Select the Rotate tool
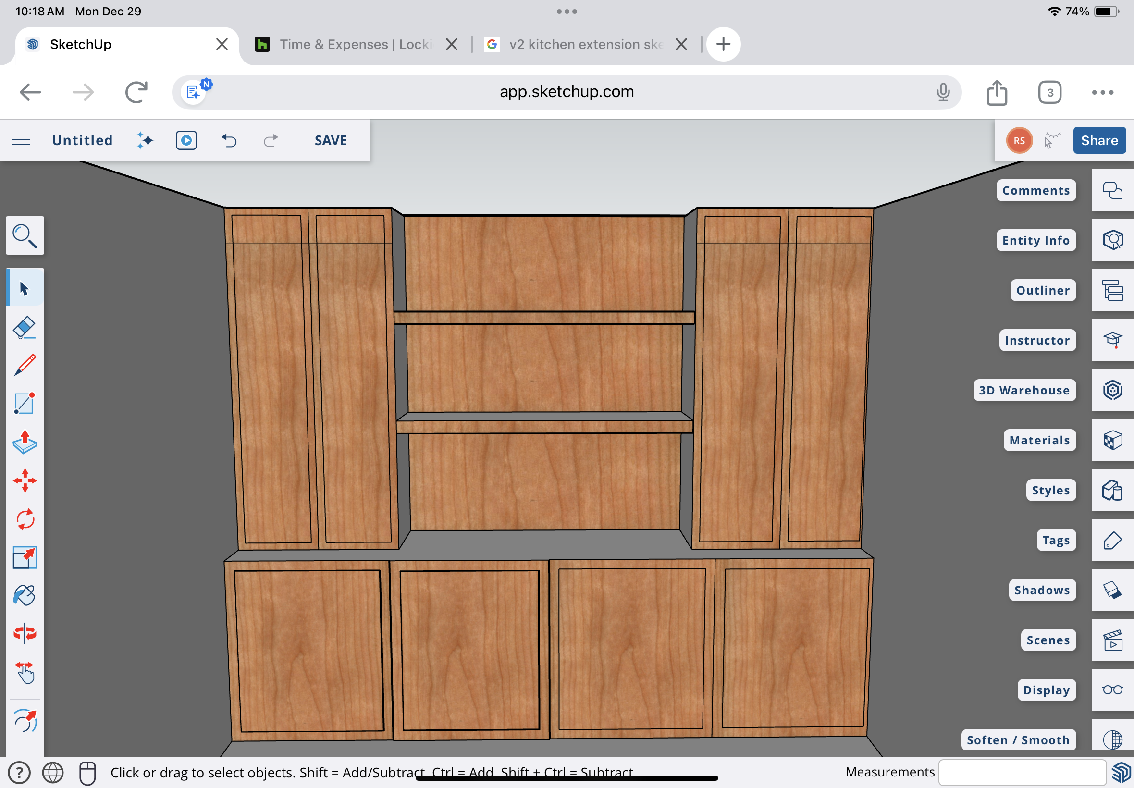Screen dimensions: 1134x788 24,519
